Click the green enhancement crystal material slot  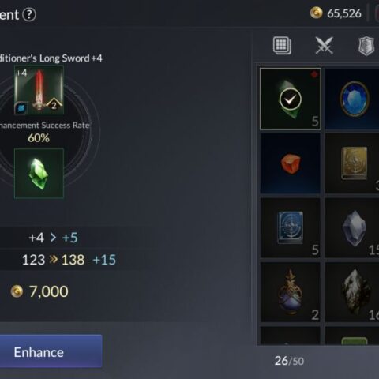pos(39,174)
